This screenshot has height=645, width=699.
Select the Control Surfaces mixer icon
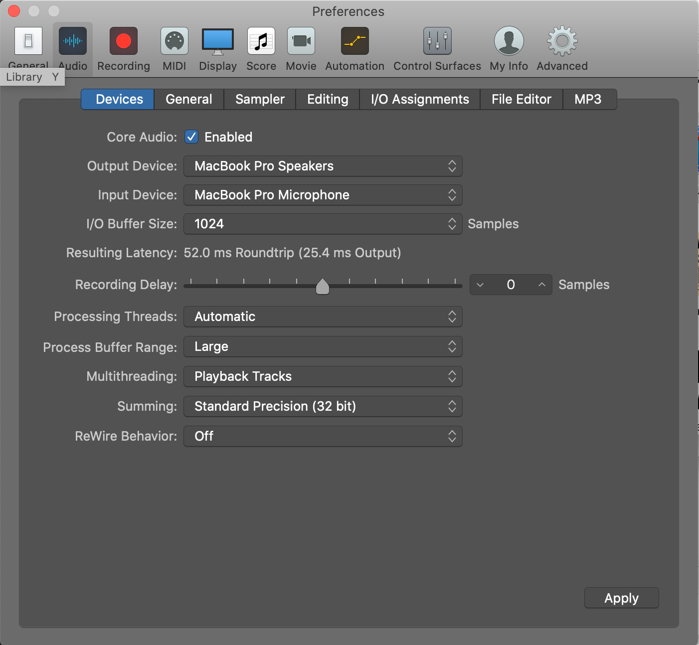pyautogui.click(x=437, y=41)
